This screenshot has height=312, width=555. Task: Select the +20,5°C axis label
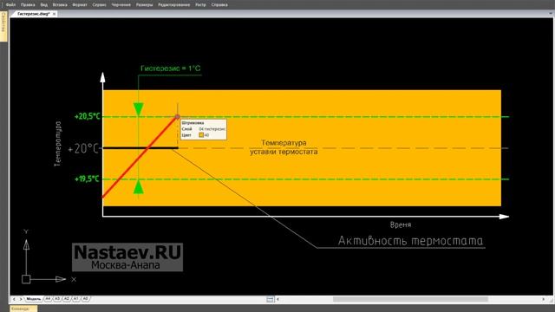point(88,116)
